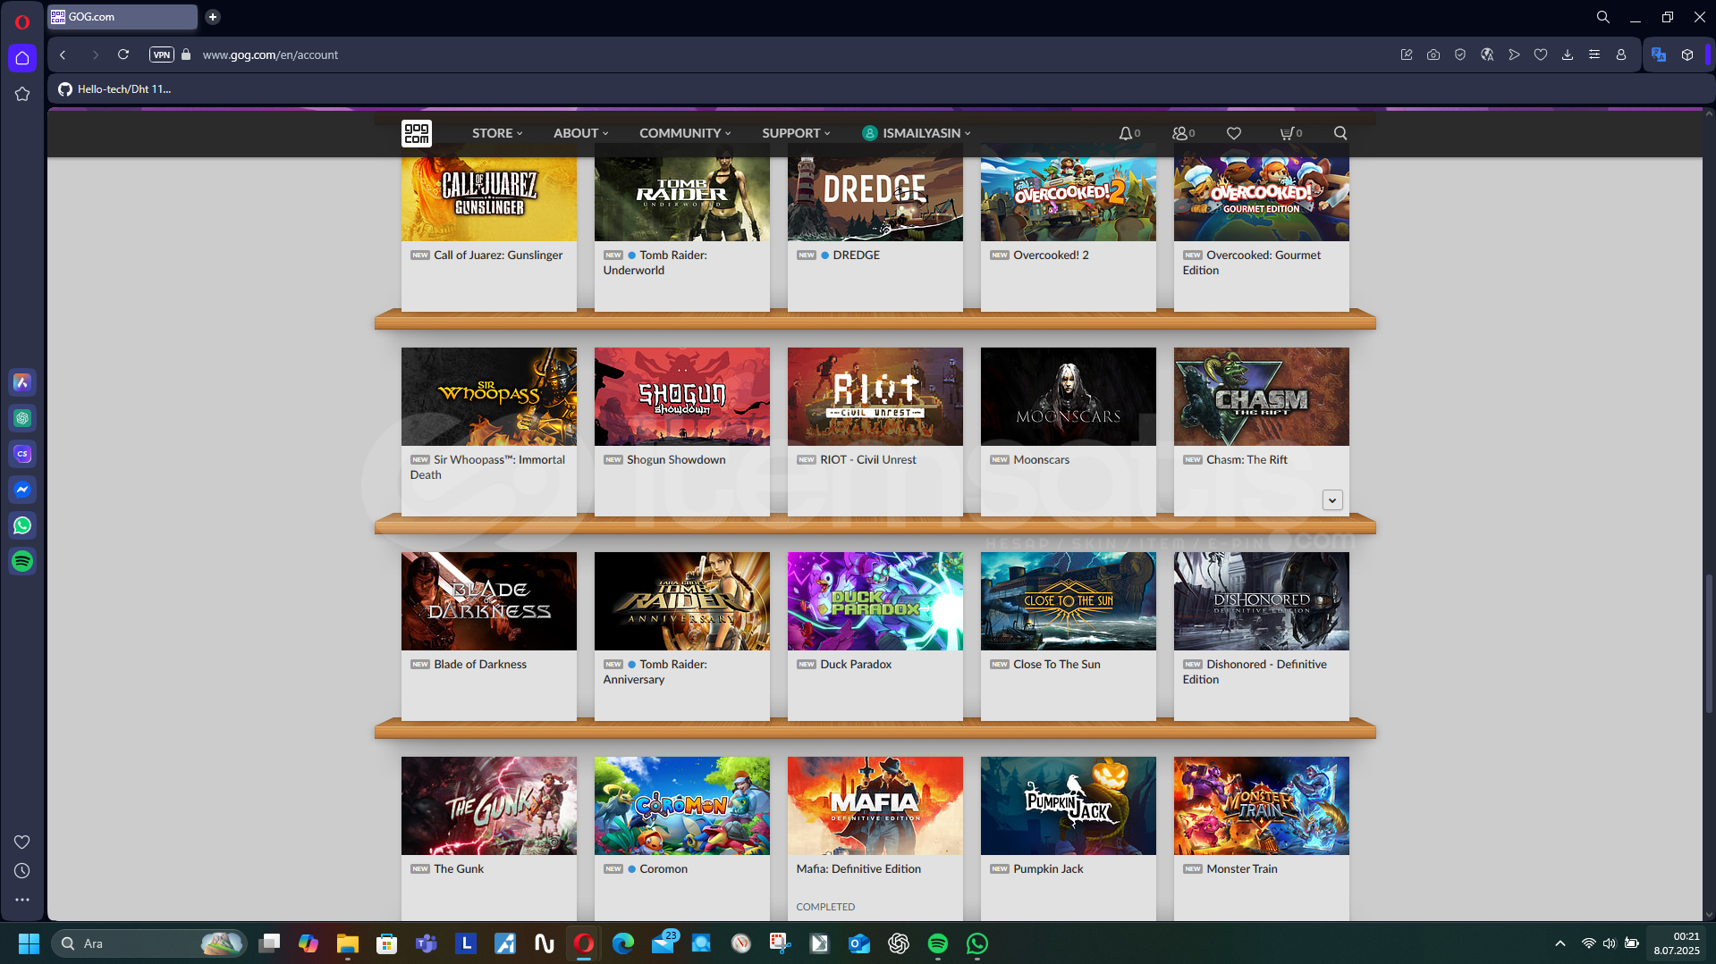Image resolution: width=1716 pixels, height=964 pixels.
Task: Open the Windows Start menu
Action: click(29, 943)
